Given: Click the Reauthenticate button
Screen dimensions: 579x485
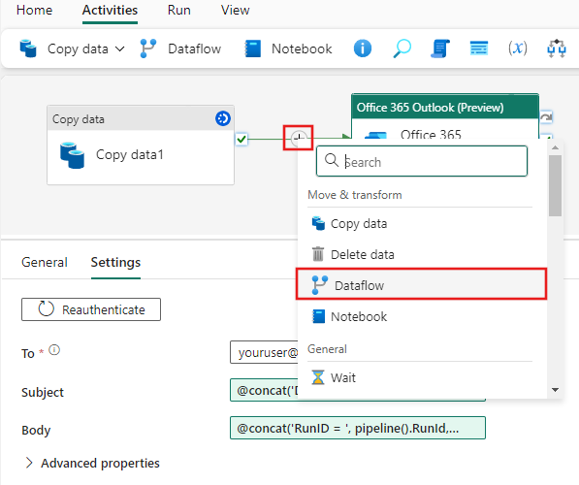Looking at the screenshot, I should click(x=91, y=309).
